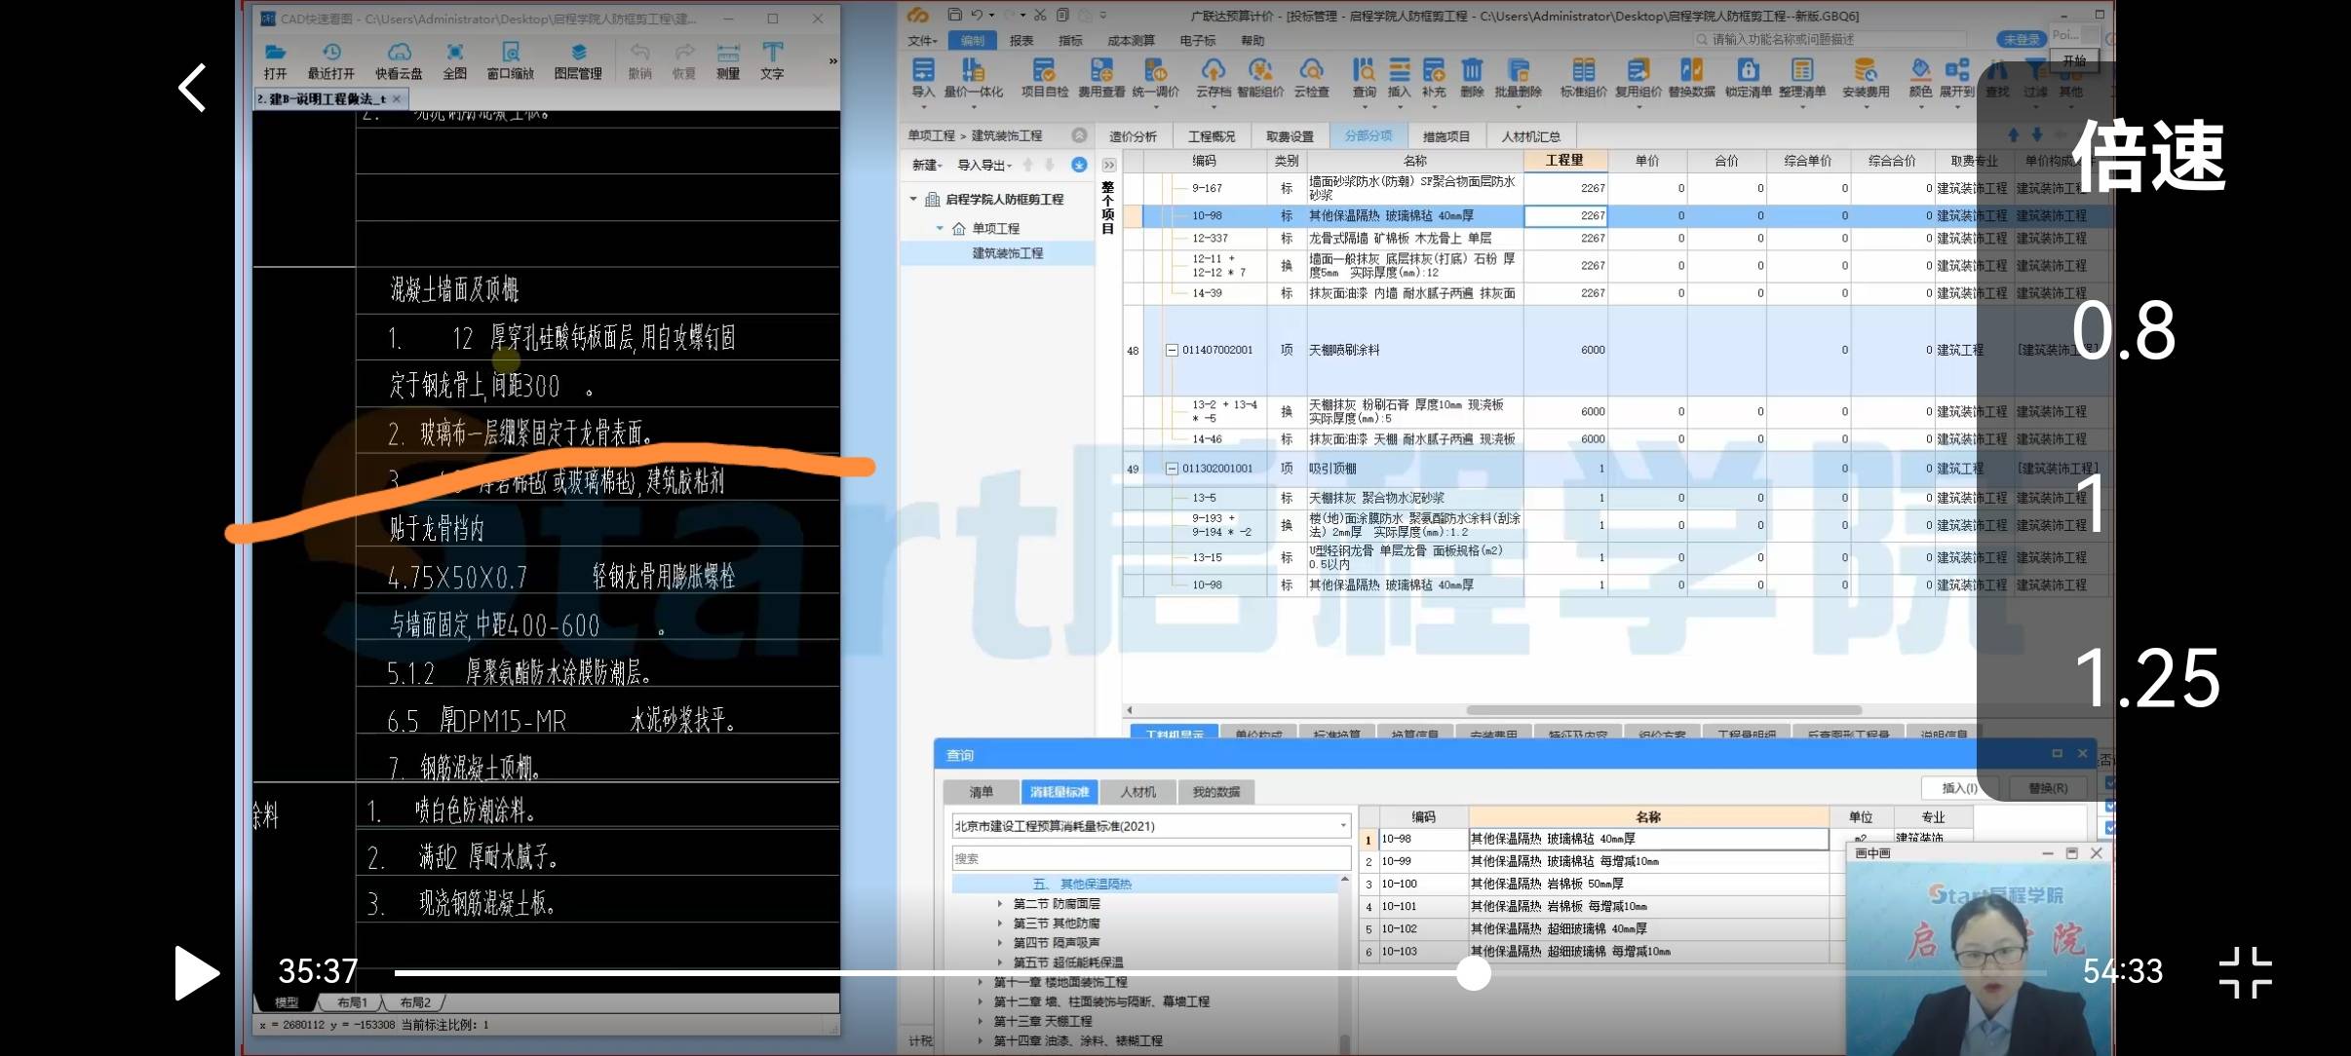The image size is (2351, 1056).
Task: Select the 文字 text tool
Action: 772,61
